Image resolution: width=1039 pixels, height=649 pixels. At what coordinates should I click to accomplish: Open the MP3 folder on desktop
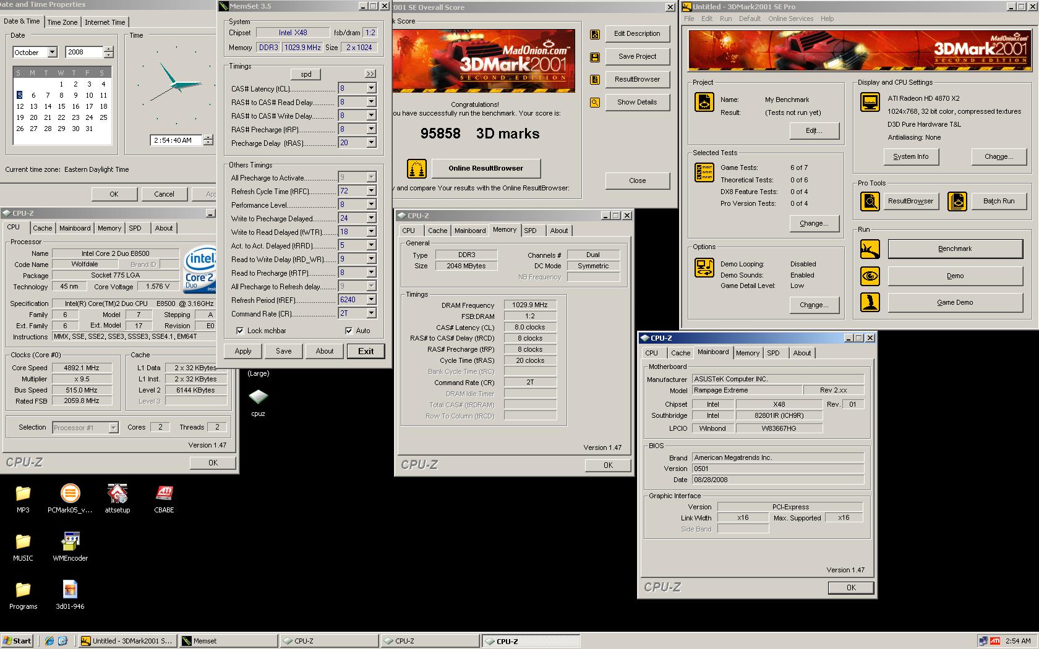pyautogui.click(x=23, y=499)
